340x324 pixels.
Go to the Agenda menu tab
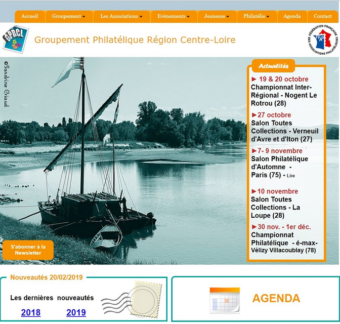click(x=292, y=16)
